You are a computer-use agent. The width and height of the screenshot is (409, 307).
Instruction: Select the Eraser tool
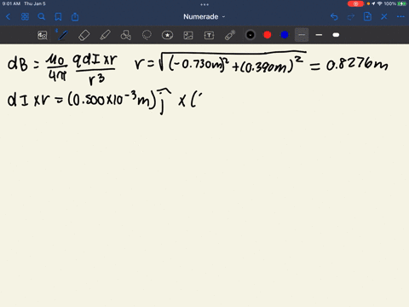84,35
